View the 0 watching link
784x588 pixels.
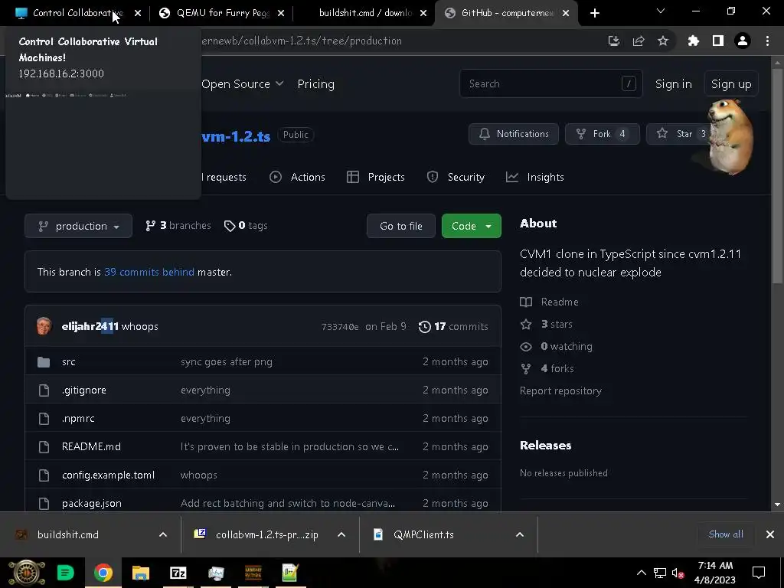556,347
